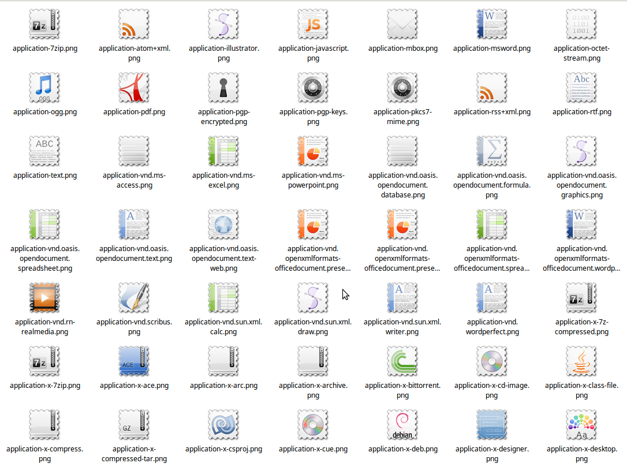Select the officedocument.sprea... spreadsheet icon
Screen dimensions: 627x467
coord(492,225)
